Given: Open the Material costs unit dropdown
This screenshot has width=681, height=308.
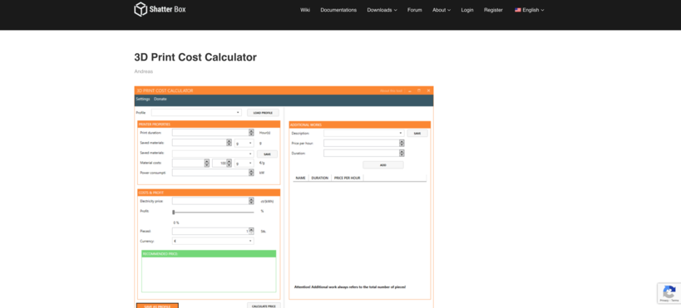Looking at the screenshot, I should [x=244, y=163].
